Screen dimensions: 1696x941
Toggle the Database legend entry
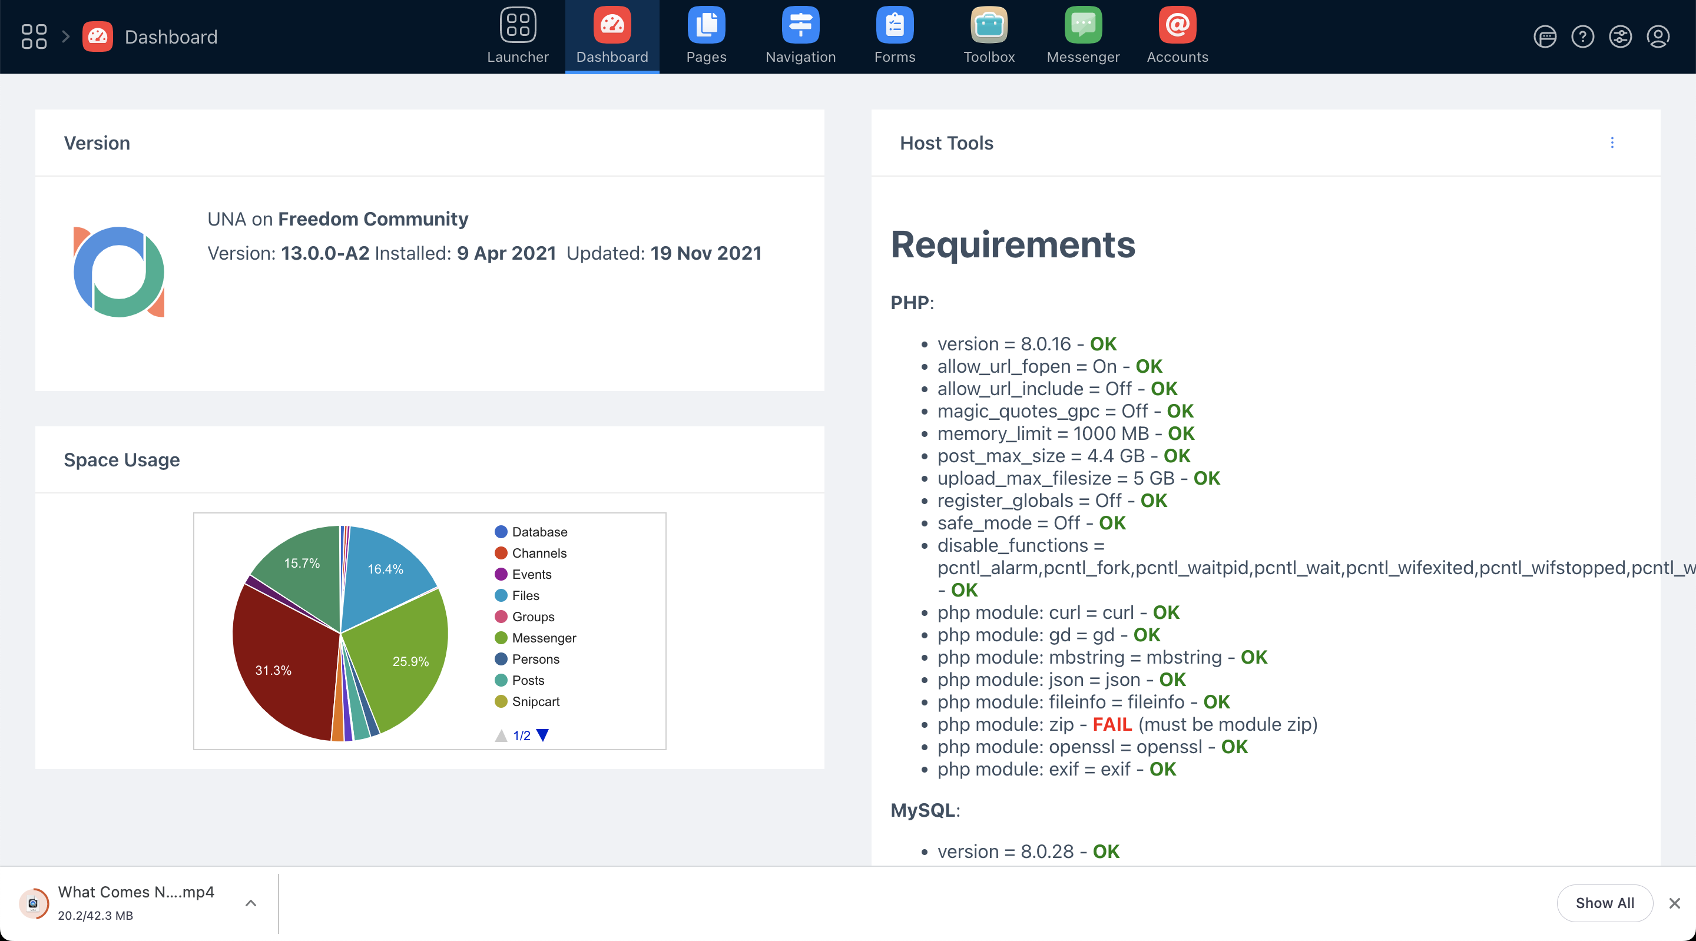click(539, 531)
